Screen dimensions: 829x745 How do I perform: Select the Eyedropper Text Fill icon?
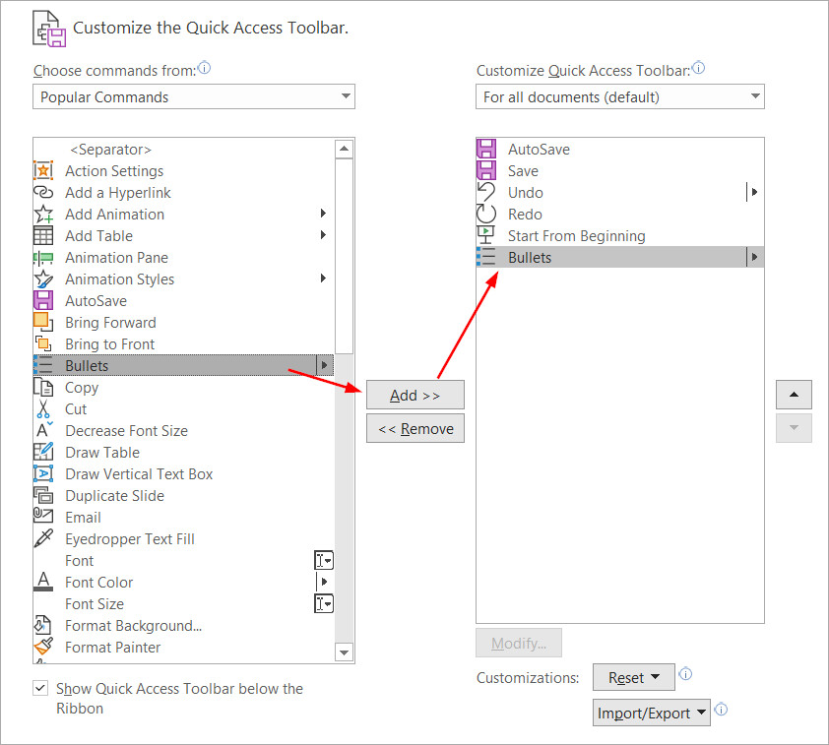pyautogui.click(x=44, y=538)
